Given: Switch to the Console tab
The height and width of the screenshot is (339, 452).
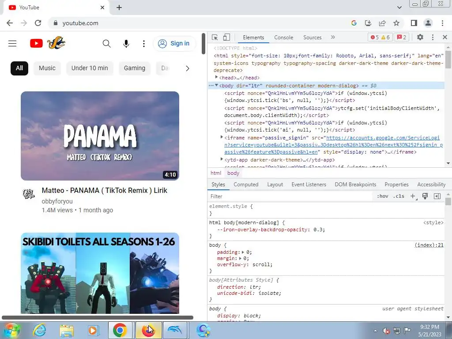Looking at the screenshot, I should point(284,38).
